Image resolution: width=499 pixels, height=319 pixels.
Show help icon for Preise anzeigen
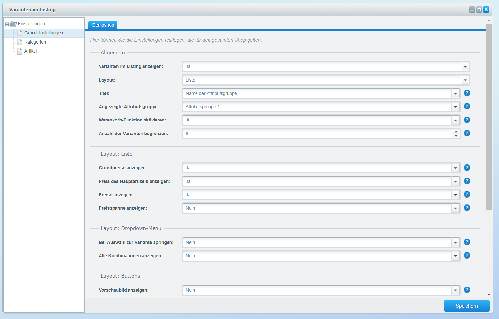[x=467, y=194]
